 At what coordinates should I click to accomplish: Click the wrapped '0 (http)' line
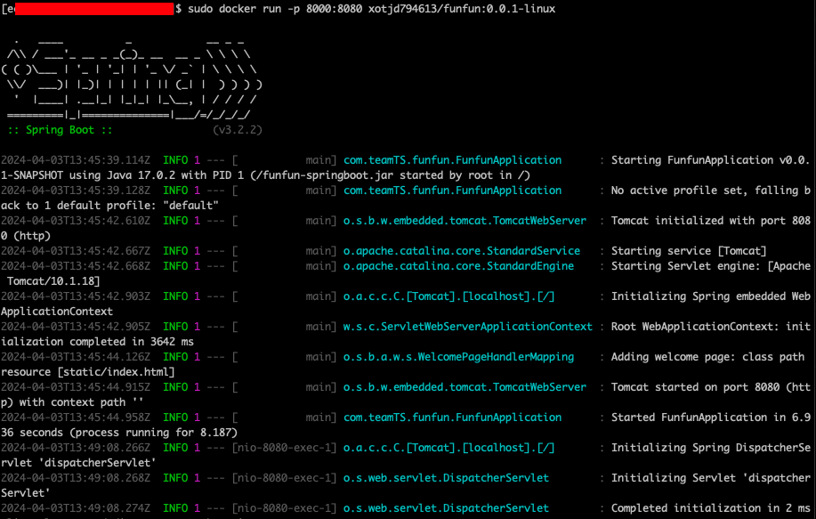26,236
